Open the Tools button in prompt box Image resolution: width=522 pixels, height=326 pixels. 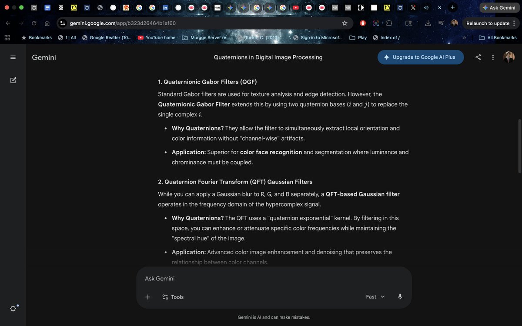(173, 297)
